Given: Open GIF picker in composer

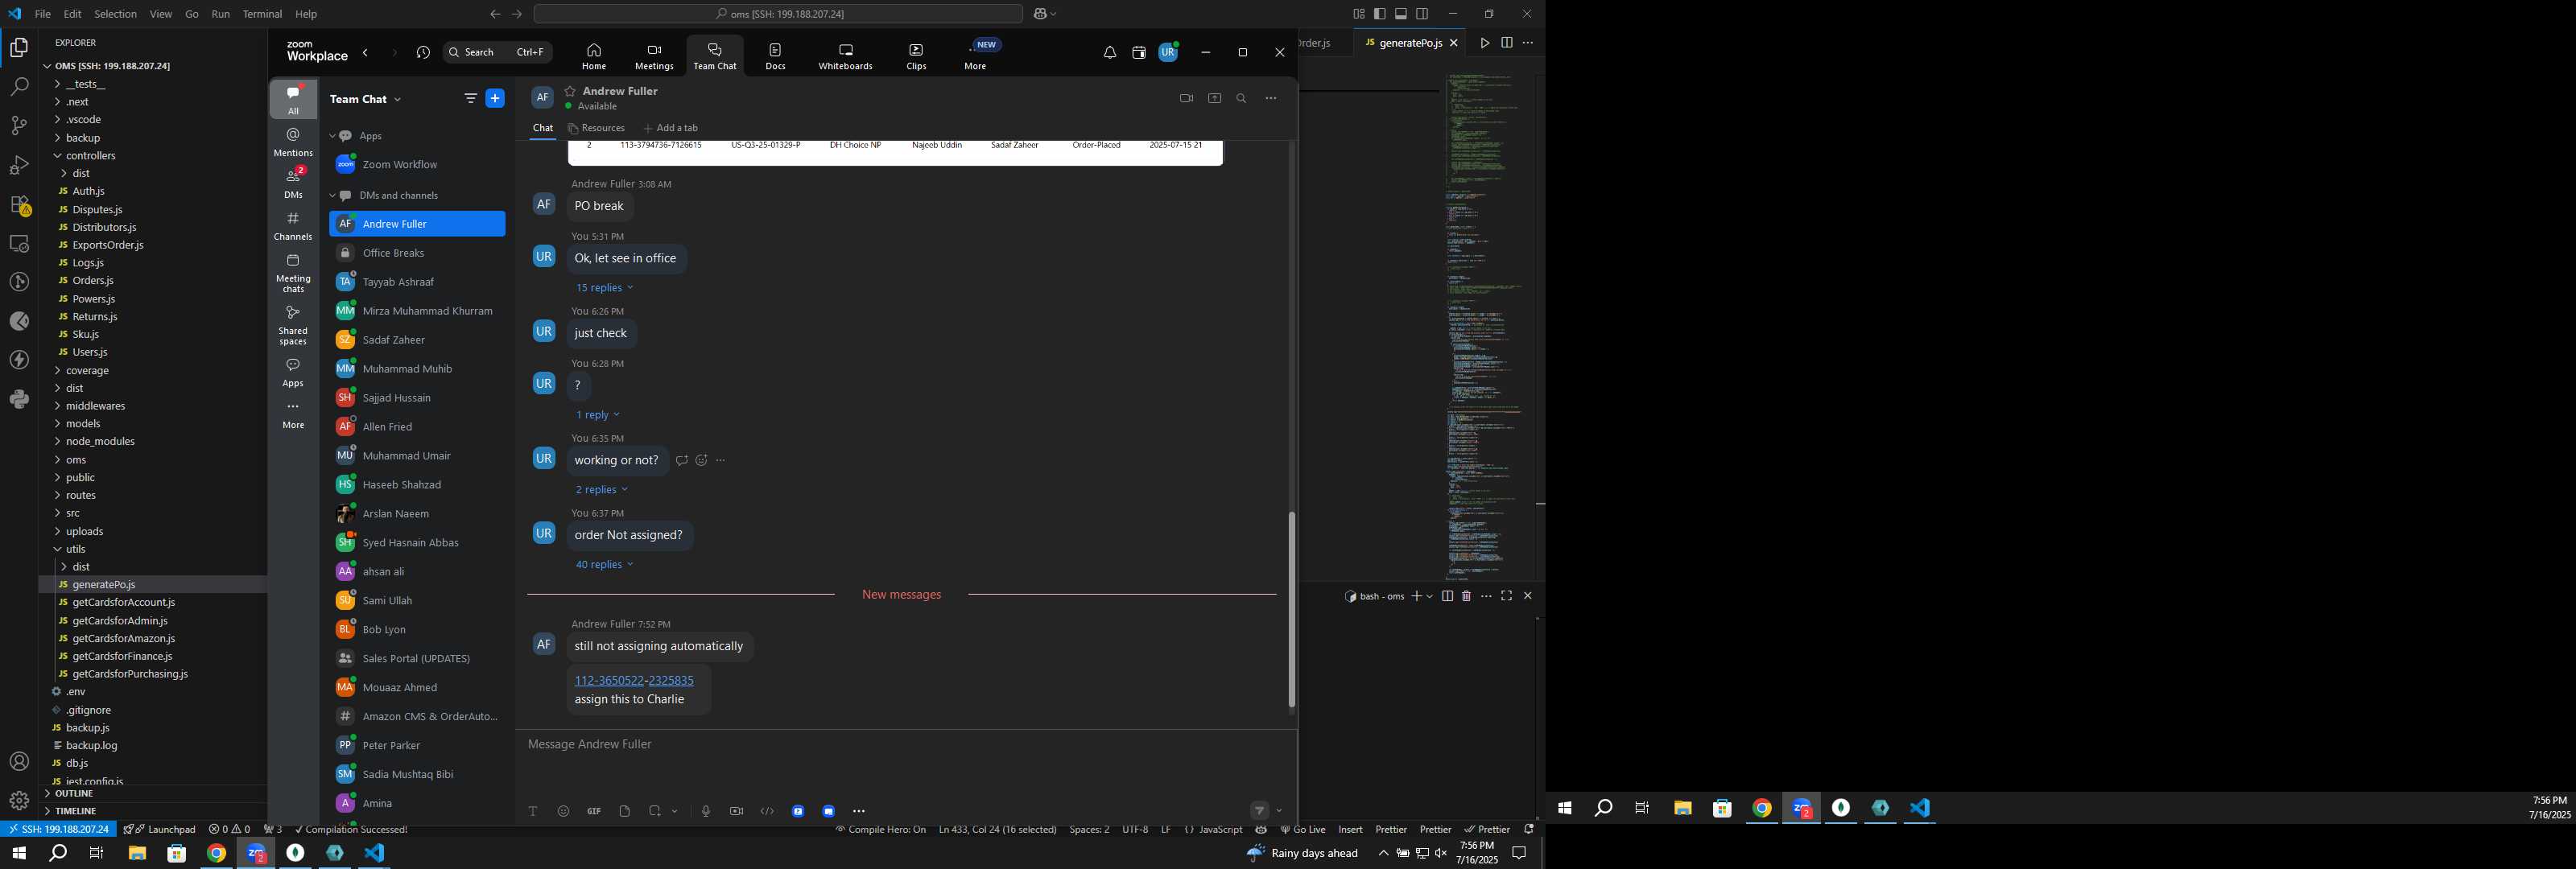Looking at the screenshot, I should 594,811.
